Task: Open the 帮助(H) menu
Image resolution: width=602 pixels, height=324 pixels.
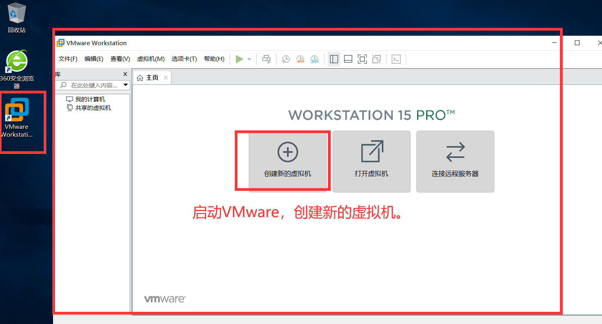Action: coord(214,59)
